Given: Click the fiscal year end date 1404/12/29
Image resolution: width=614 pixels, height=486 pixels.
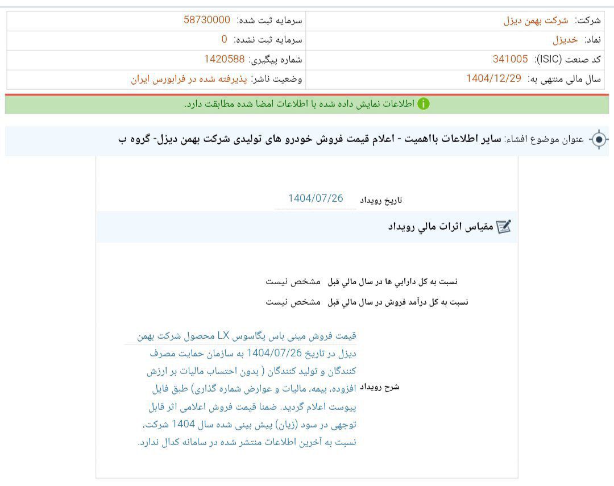Looking at the screenshot, I should pos(493,78).
